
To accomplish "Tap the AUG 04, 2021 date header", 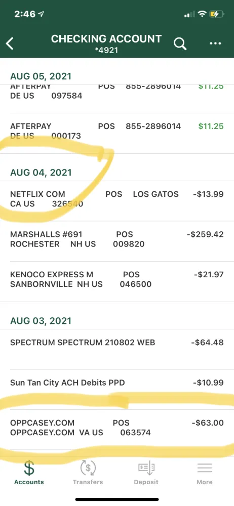I will (x=41, y=173).
